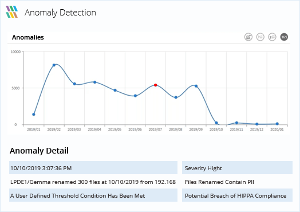Click the '2020/01' x-axis label

(x=277, y=129)
